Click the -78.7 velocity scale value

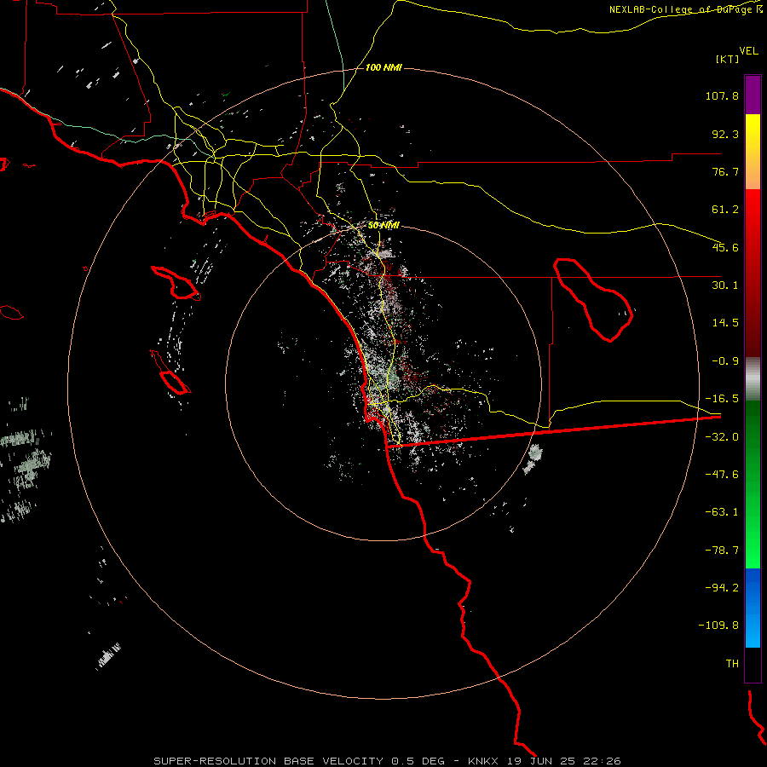(722, 551)
